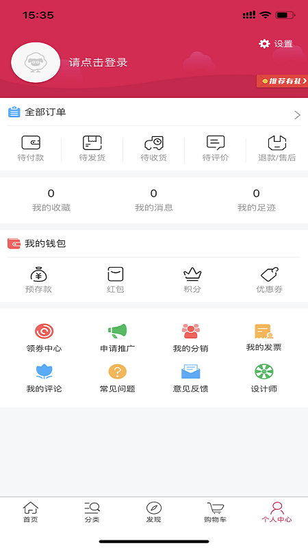The height and width of the screenshot is (548, 308).
Task: View 待评价 awaiting review orders
Action: coord(216,149)
